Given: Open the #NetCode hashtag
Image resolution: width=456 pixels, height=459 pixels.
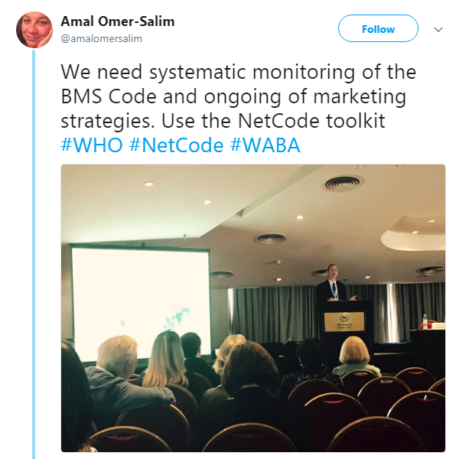Looking at the screenshot, I should 177,145.
